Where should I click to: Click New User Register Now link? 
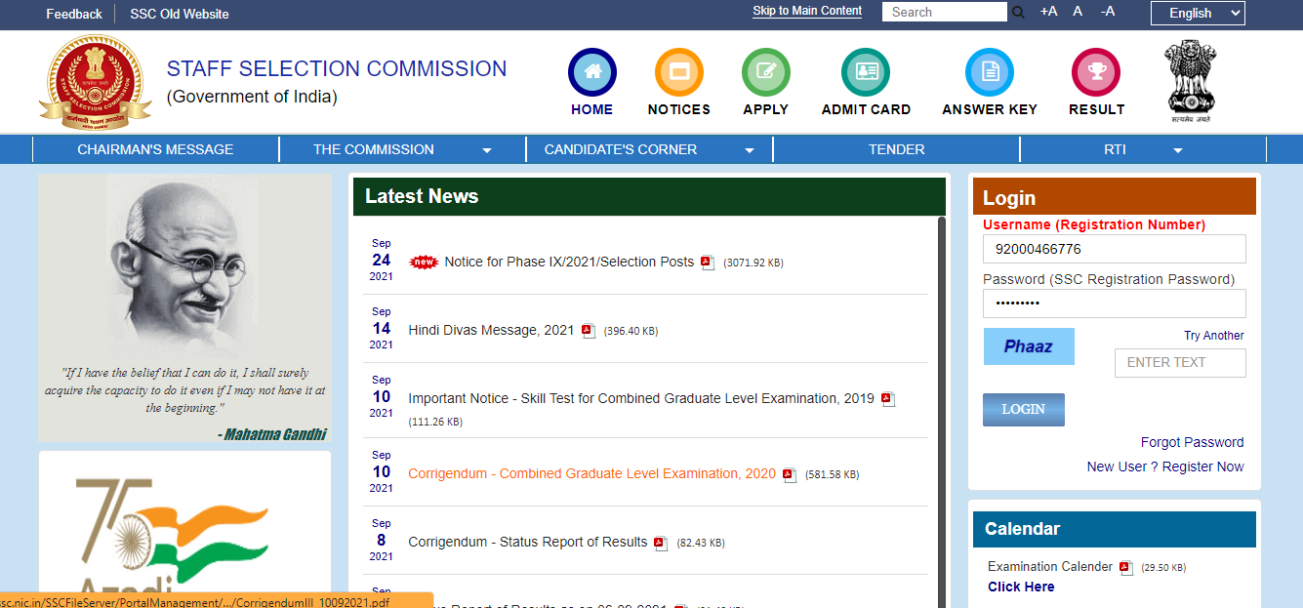[x=1165, y=466]
